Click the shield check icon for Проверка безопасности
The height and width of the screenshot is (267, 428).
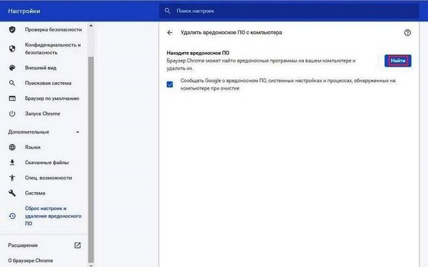pos(12,29)
